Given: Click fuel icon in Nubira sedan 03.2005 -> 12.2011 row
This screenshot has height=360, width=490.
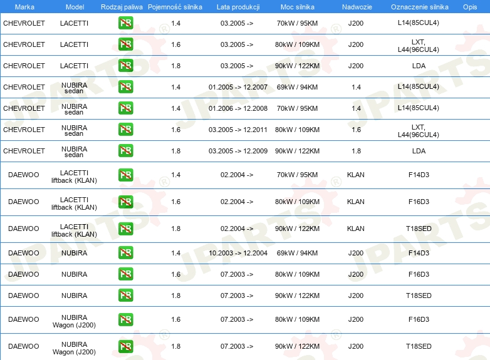Looking at the screenshot, I should pos(125,129).
